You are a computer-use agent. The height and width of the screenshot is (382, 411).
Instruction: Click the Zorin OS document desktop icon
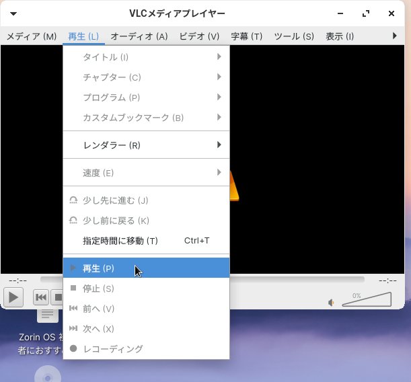pos(48,315)
